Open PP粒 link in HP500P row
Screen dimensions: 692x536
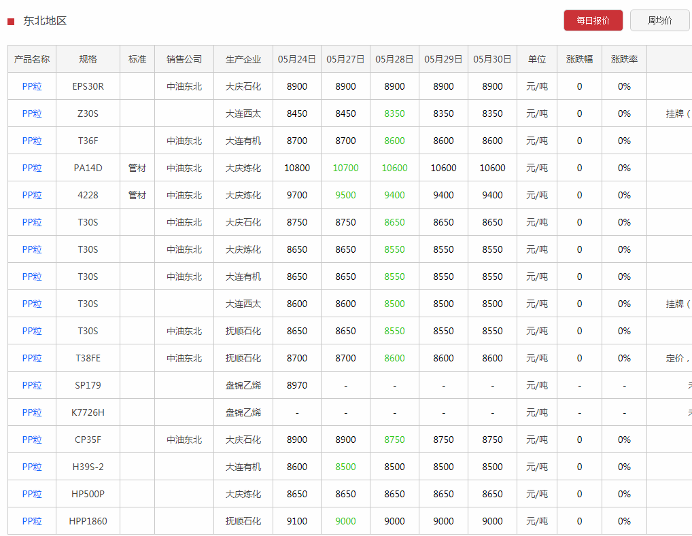tap(32, 494)
